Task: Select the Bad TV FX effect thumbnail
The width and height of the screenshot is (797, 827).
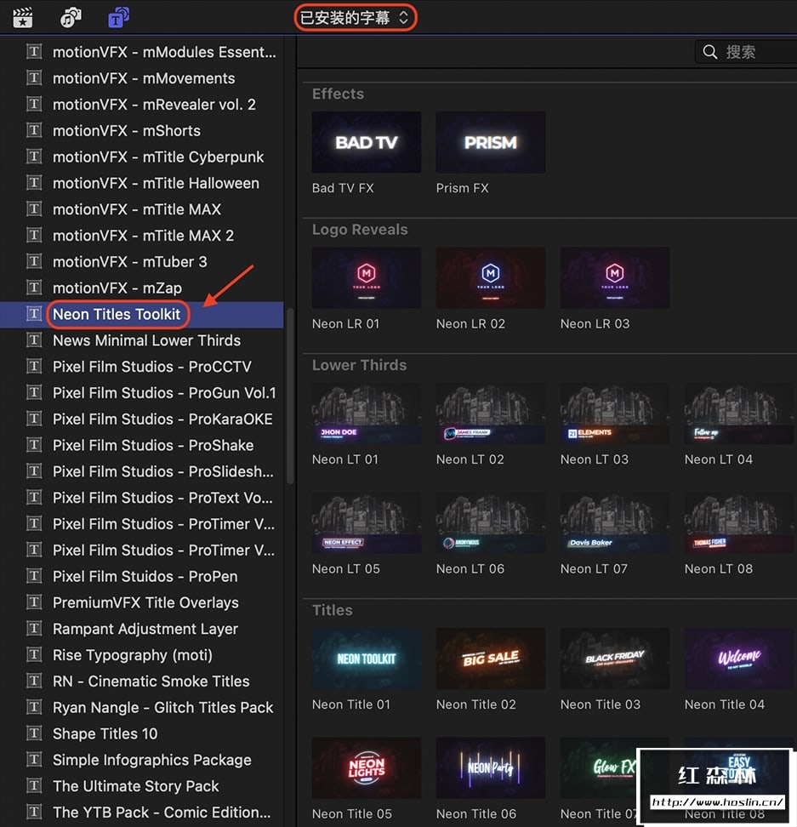Action: [x=367, y=142]
